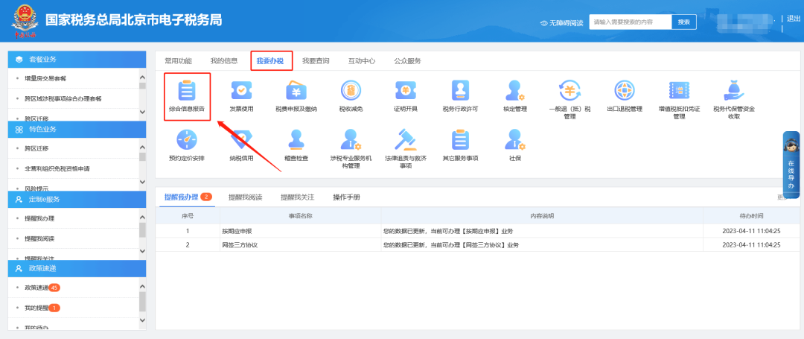This screenshot has height=339, width=804.
Task: Select the 我要办税 tab
Action: point(270,61)
